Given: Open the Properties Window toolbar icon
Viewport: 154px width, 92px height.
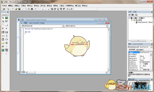Looking at the screenshot, I should 55,9.
